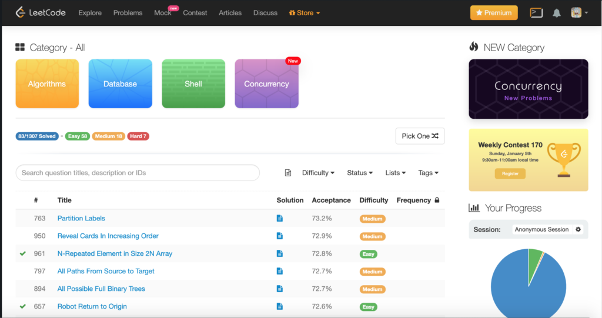Open solution icon for Partition Labels
This screenshot has height=318, width=602.
coord(279,218)
